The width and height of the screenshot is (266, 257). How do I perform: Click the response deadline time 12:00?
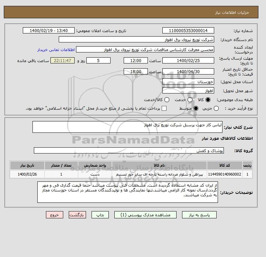point(136,60)
